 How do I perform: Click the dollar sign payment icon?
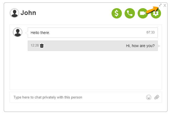click(x=116, y=13)
